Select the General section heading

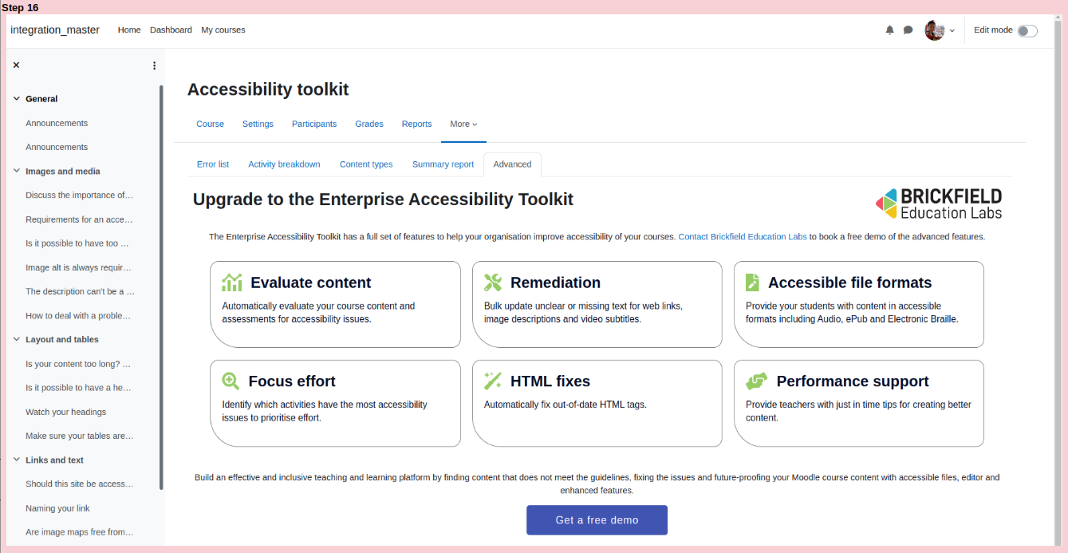[41, 99]
